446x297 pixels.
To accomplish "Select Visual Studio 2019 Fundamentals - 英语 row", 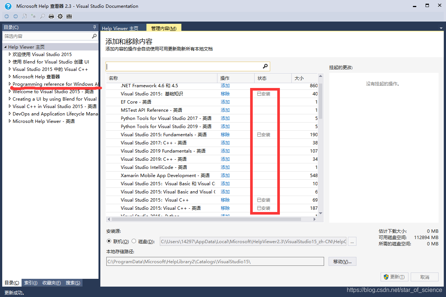I will (212, 151).
